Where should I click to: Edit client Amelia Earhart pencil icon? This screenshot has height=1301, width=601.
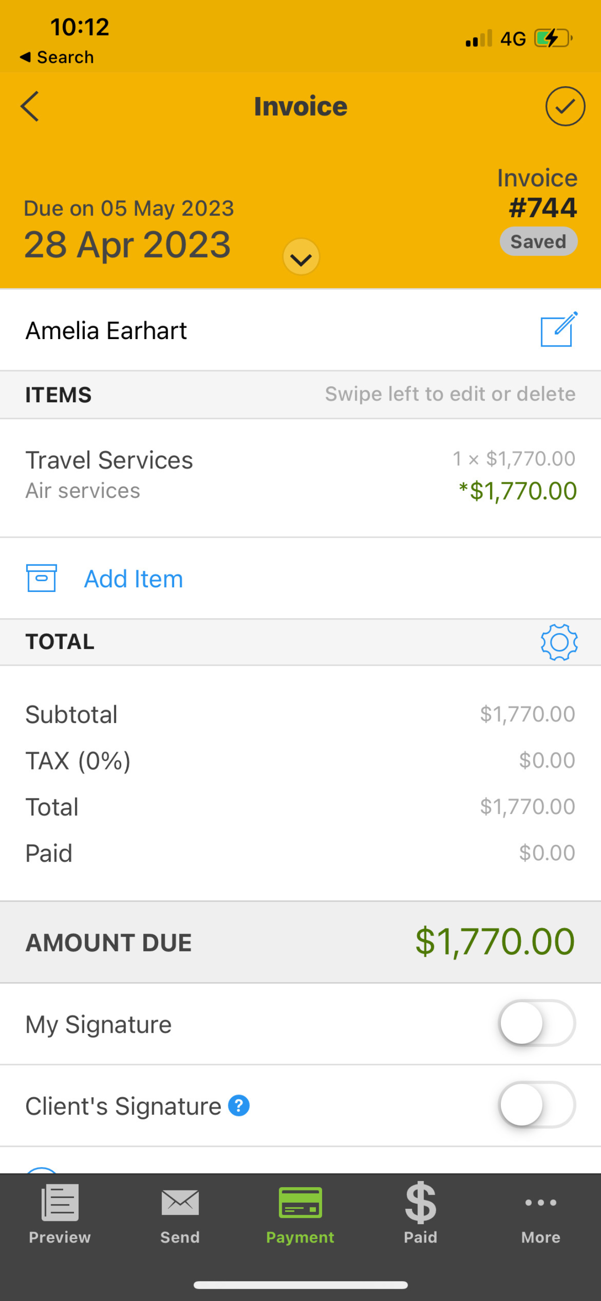point(558,329)
